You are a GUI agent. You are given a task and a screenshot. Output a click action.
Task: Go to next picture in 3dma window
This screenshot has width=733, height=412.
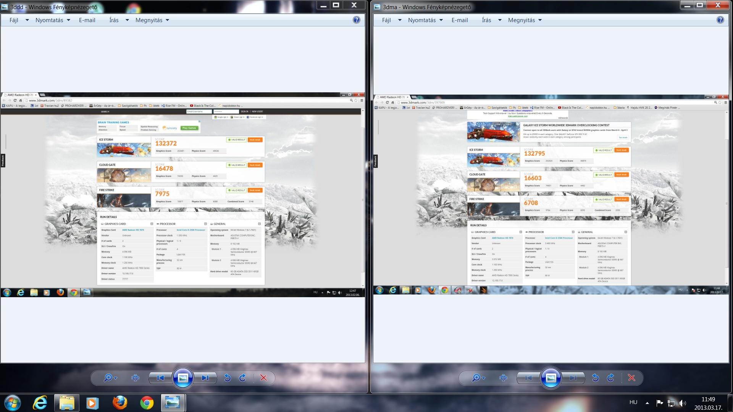pyautogui.click(x=573, y=378)
